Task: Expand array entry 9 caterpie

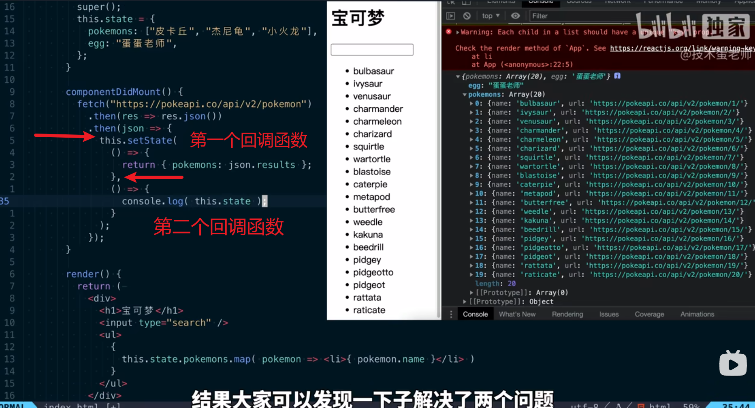Action: [471, 185]
